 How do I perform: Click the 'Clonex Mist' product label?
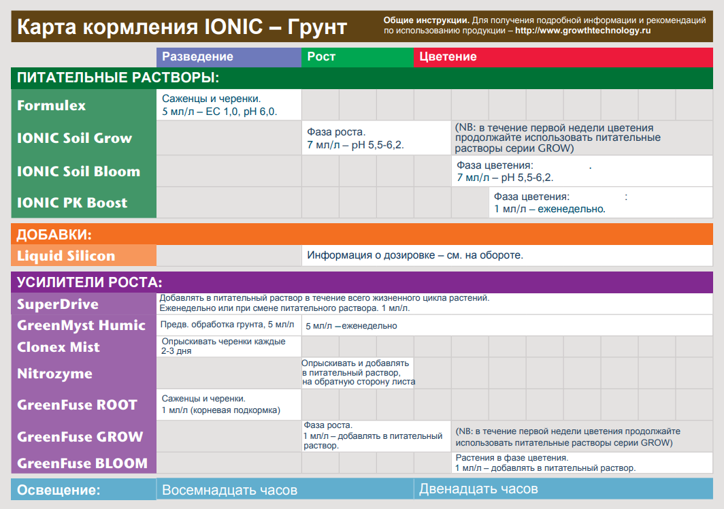(x=59, y=347)
